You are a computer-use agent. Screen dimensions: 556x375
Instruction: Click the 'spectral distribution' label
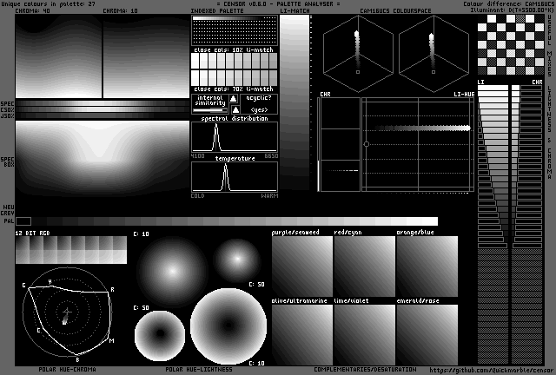pyautogui.click(x=235, y=118)
